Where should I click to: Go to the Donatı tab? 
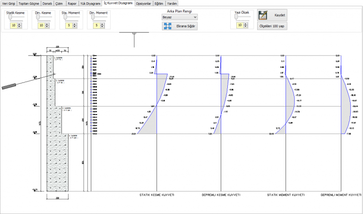[47, 3]
